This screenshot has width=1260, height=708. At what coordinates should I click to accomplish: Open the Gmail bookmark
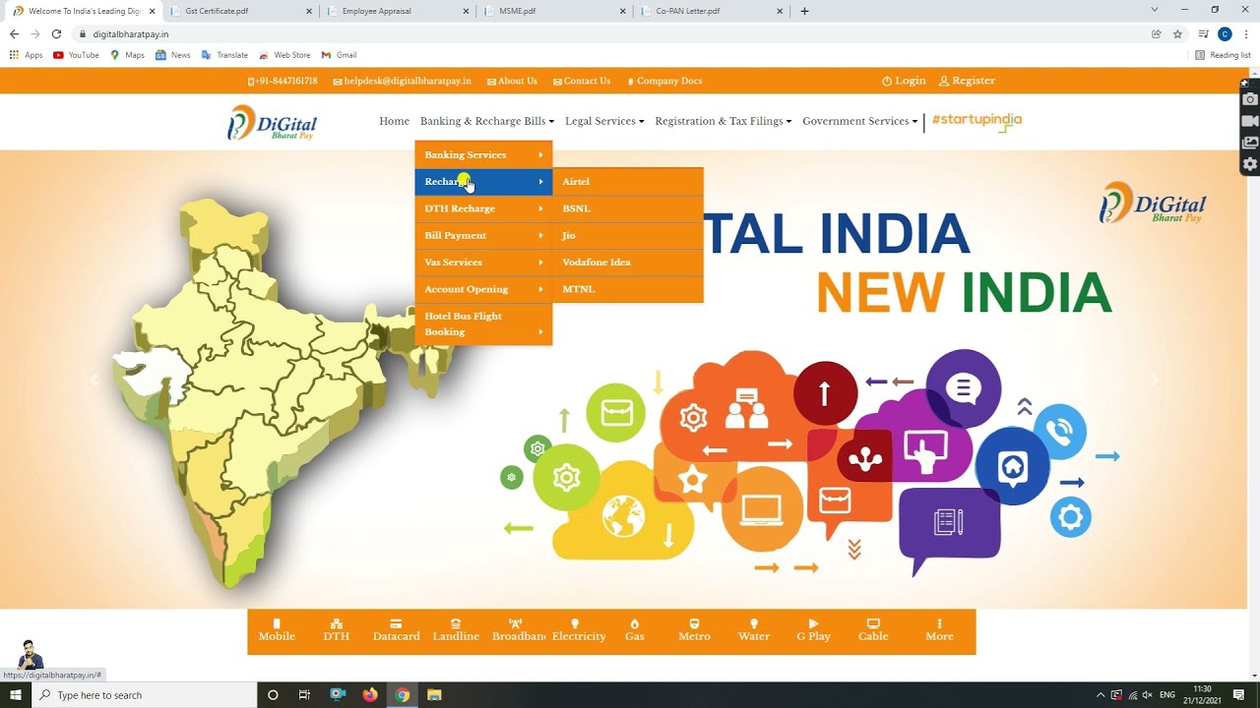pos(339,55)
